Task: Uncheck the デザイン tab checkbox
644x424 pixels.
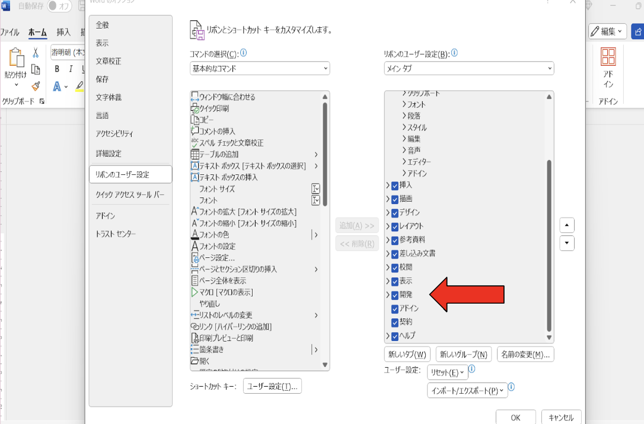Action: [395, 213]
